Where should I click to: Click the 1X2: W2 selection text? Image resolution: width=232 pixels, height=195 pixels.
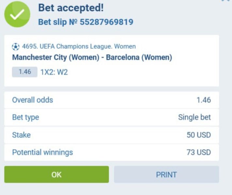[54, 72]
